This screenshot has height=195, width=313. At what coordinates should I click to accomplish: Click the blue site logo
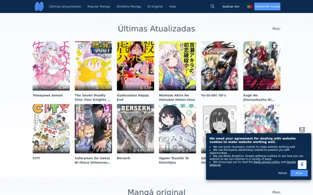[x=39, y=6]
